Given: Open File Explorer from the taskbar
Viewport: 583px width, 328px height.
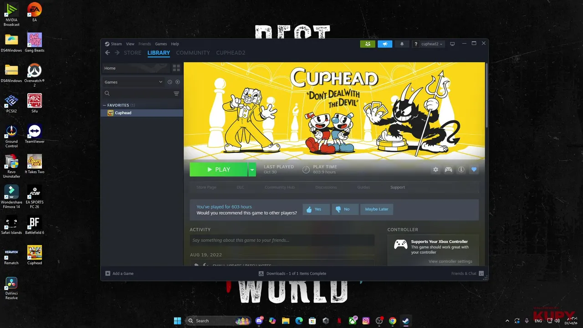Looking at the screenshot, I should coord(286,321).
